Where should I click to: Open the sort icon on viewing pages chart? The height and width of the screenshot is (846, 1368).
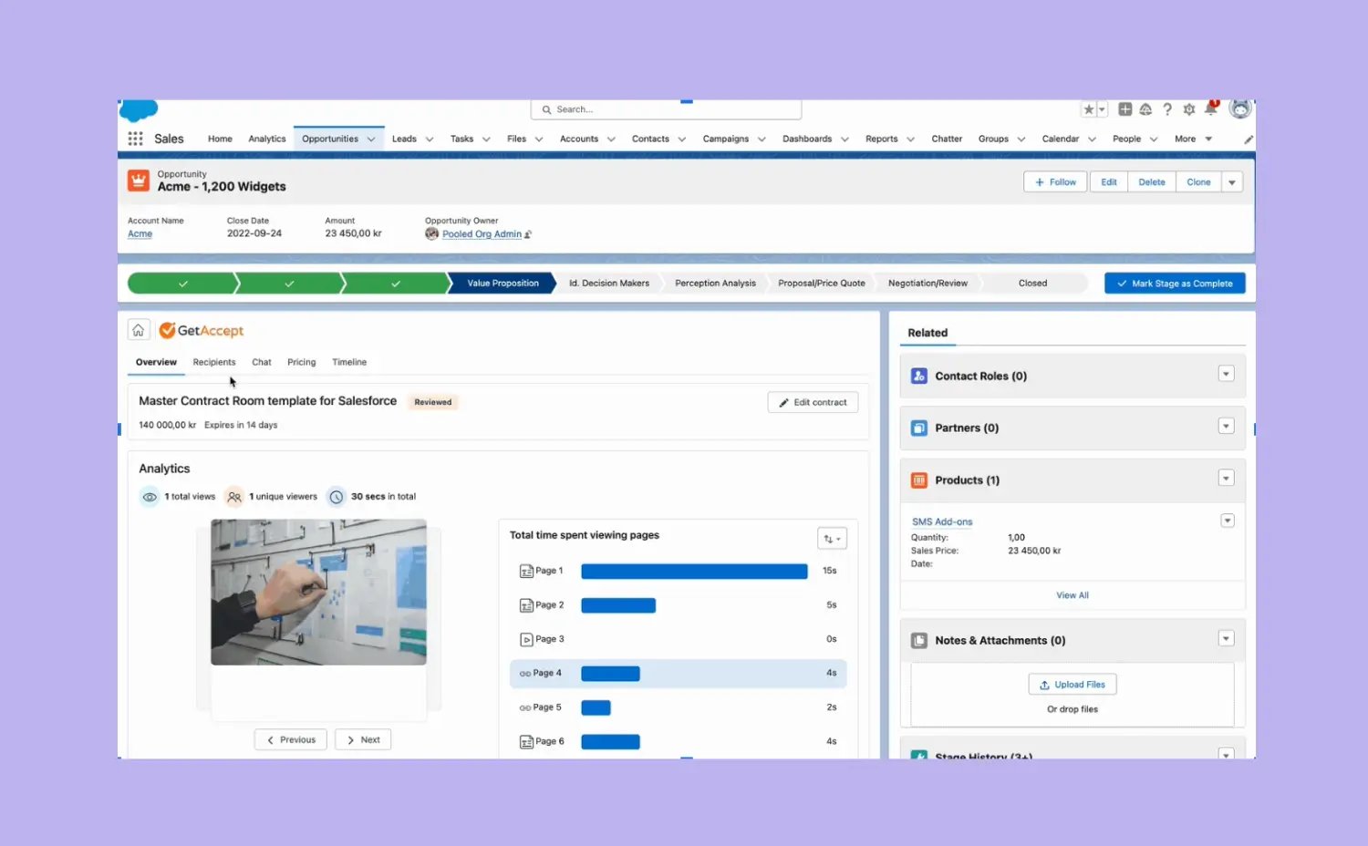tap(831, 538)
